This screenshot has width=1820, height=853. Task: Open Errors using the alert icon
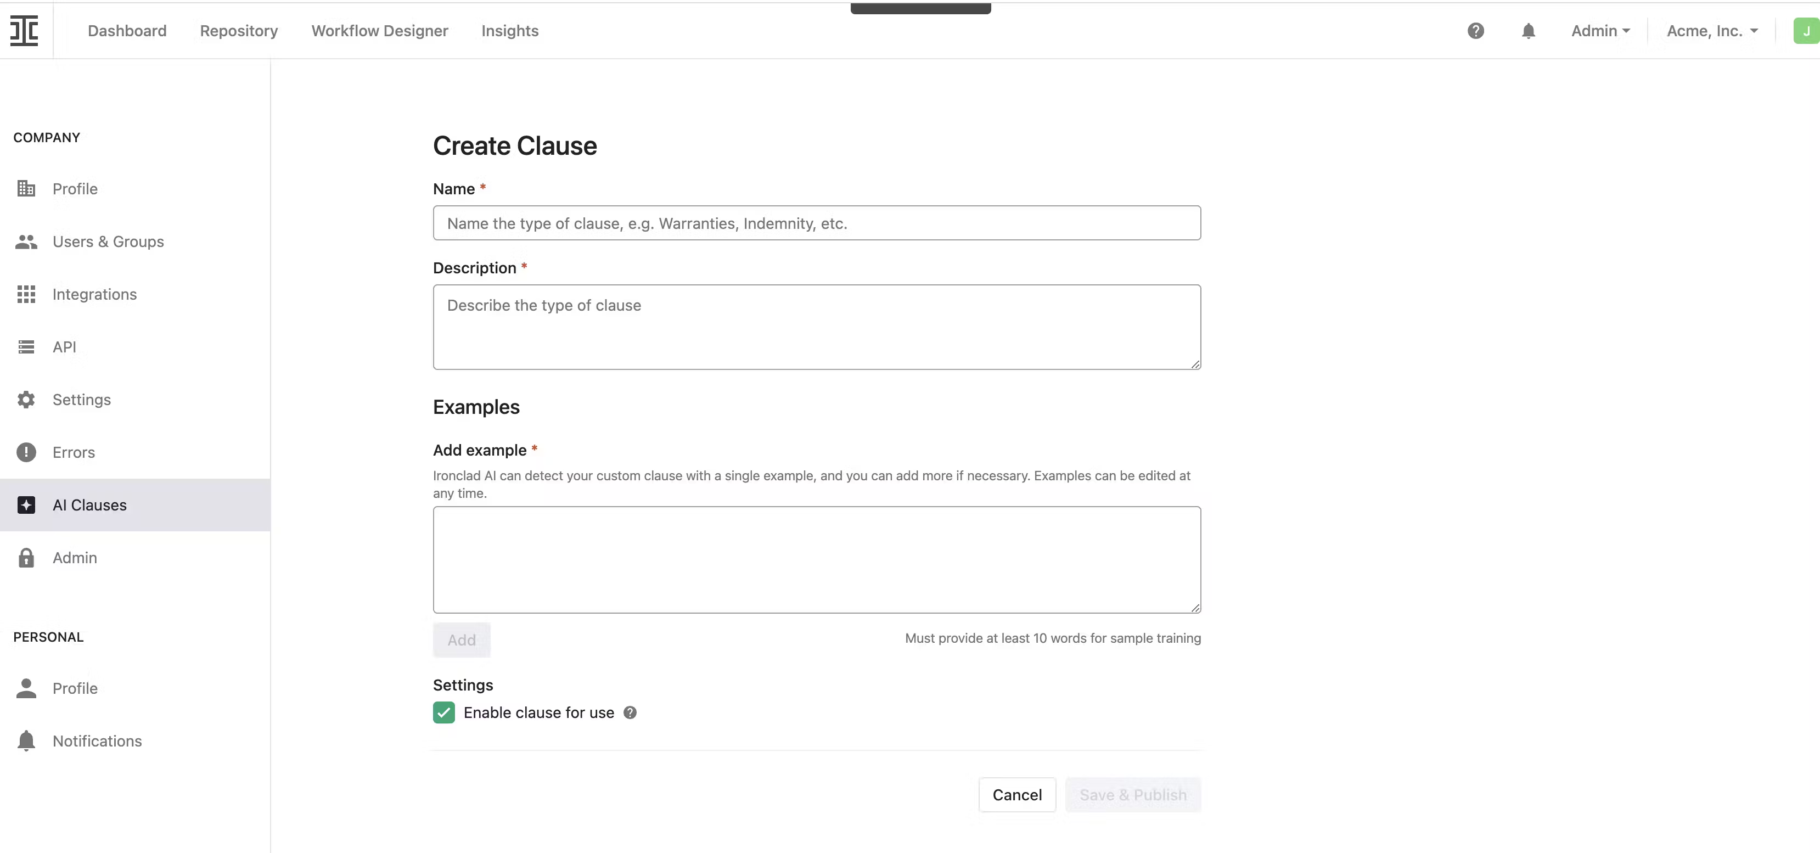[26, 452]
